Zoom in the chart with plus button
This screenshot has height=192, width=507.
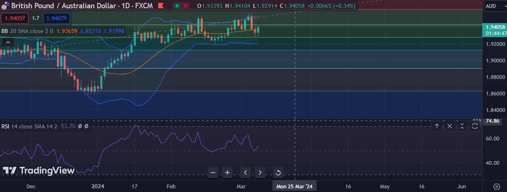coord(227,173)
